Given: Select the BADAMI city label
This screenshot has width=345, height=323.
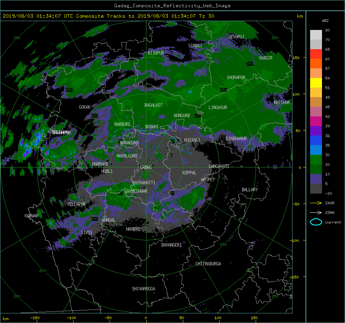Looking at the screenshot, I should 152,127.
